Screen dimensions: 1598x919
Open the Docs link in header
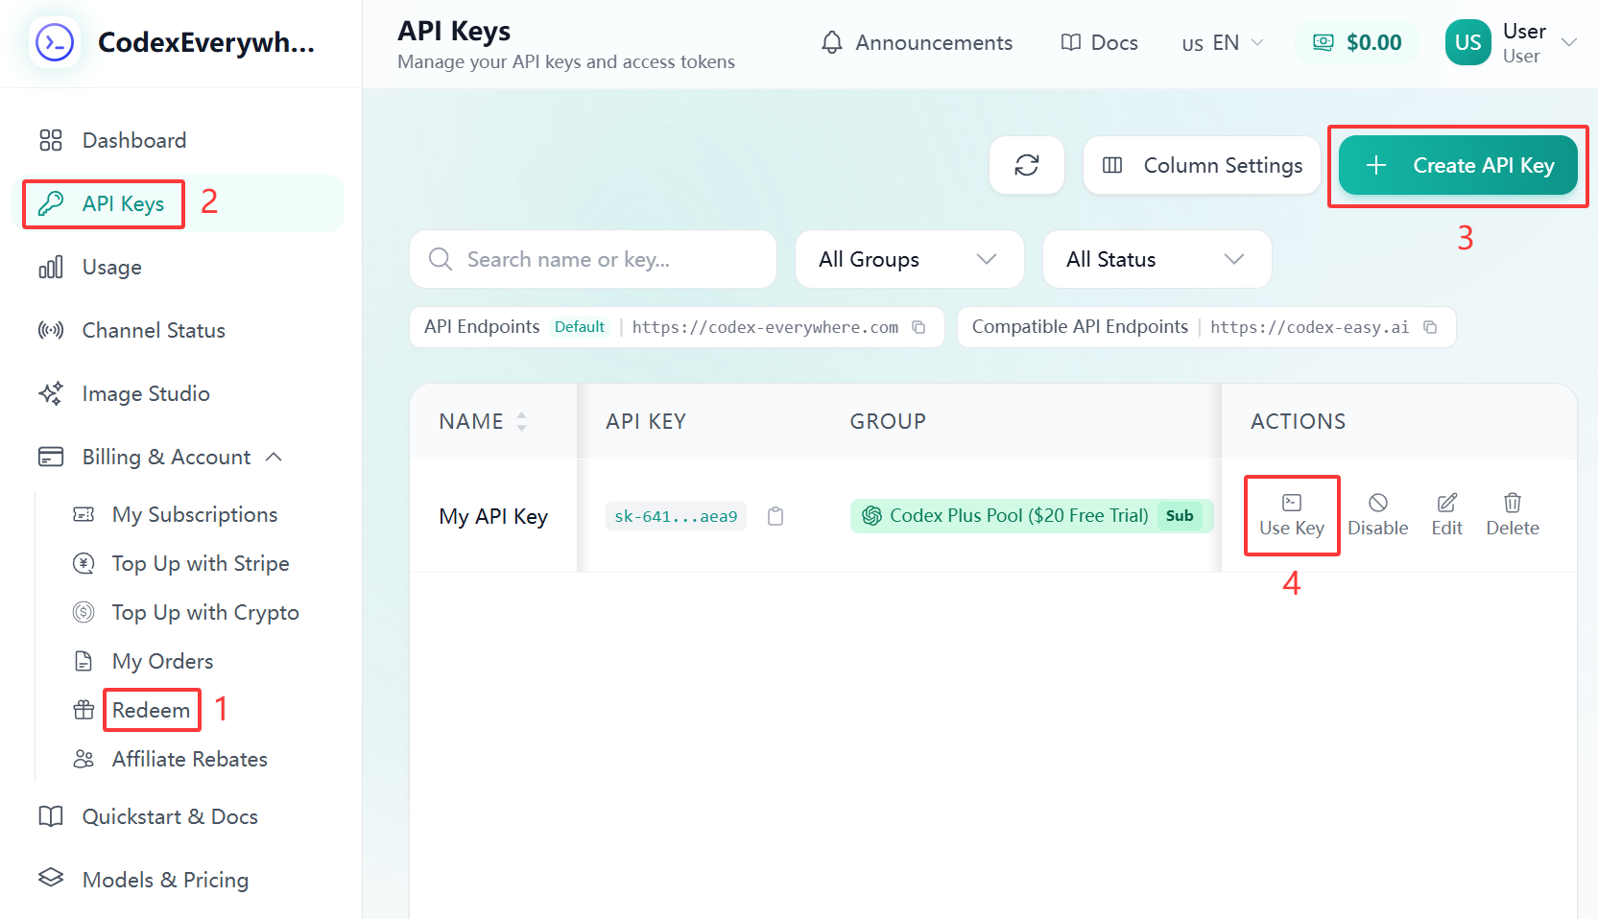point(1099,43)
